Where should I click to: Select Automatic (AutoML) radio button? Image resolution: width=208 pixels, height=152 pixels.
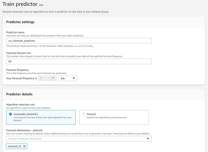[x=10, y=114]
